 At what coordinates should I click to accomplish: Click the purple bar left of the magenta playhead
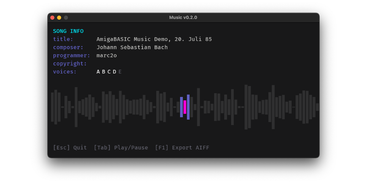(x=181, y=107)
